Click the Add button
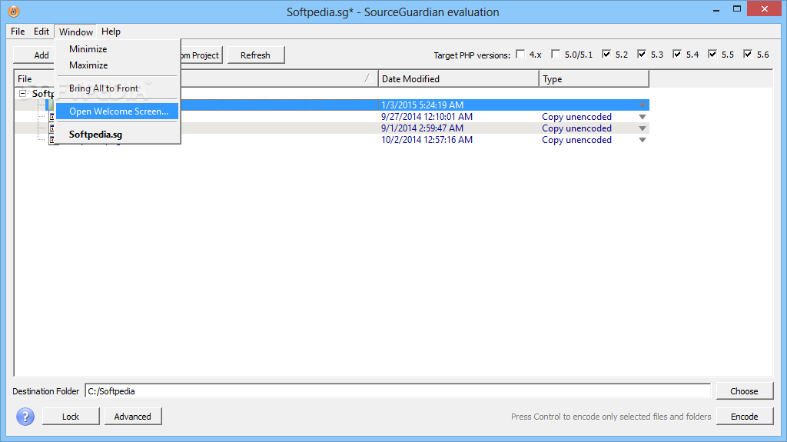 tap(34, 55)
